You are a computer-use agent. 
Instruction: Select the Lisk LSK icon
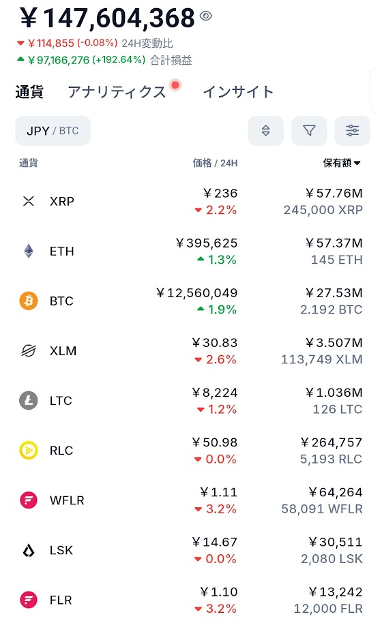tap(29, 550)
